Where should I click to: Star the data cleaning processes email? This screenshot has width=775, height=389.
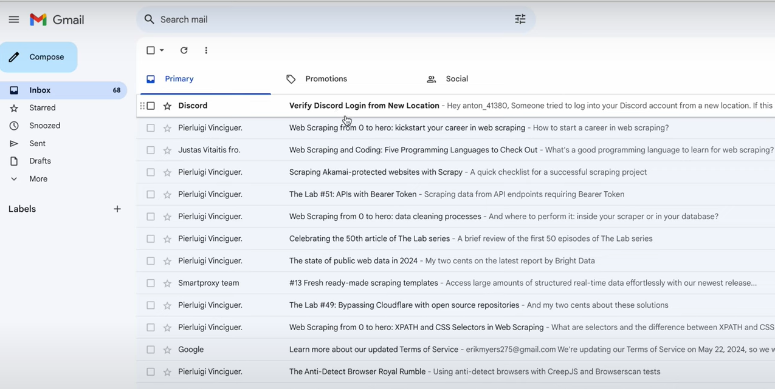tap(167, 217)
